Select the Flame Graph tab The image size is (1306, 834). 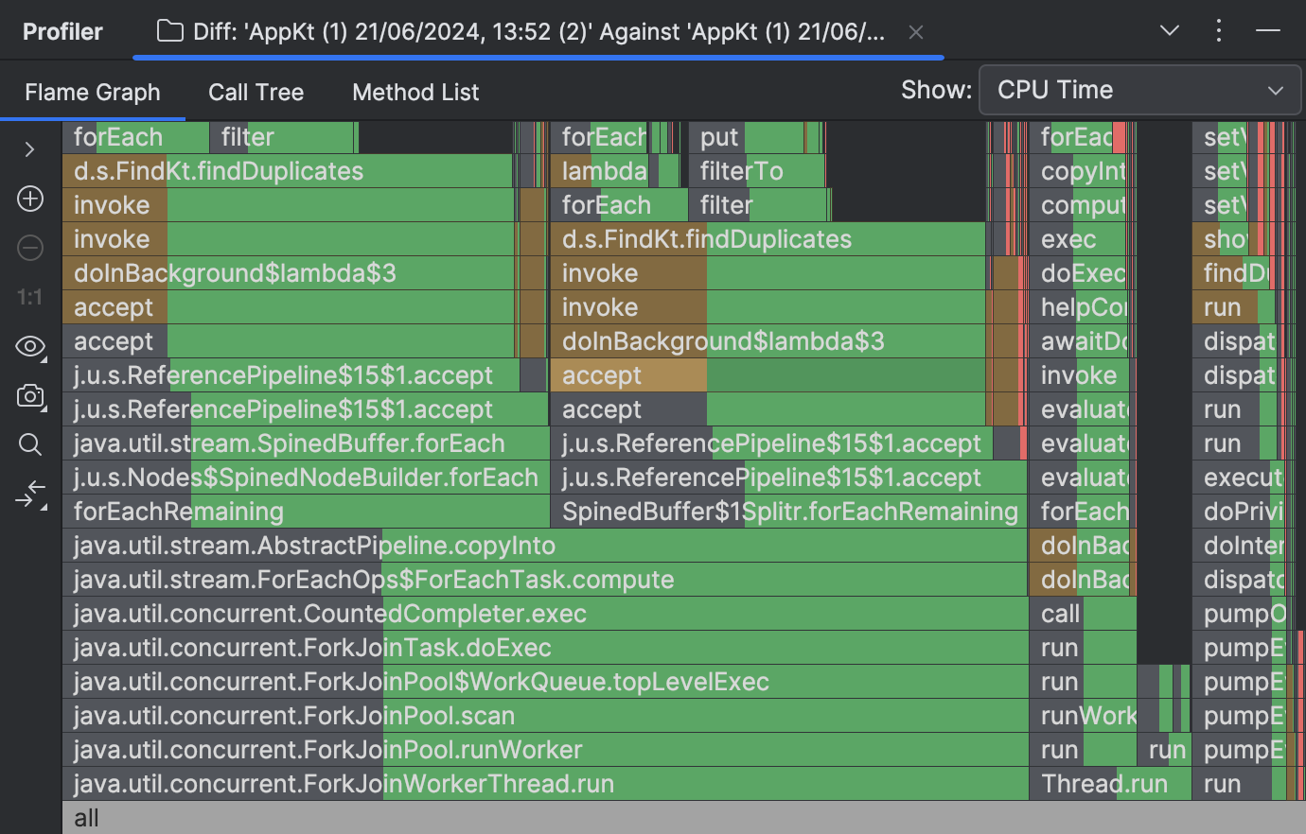pos(93,92)
